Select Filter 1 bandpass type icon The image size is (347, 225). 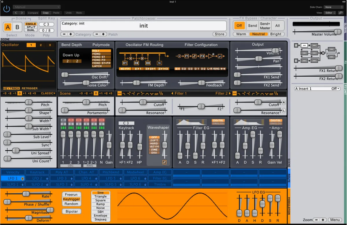pos(147,94)
